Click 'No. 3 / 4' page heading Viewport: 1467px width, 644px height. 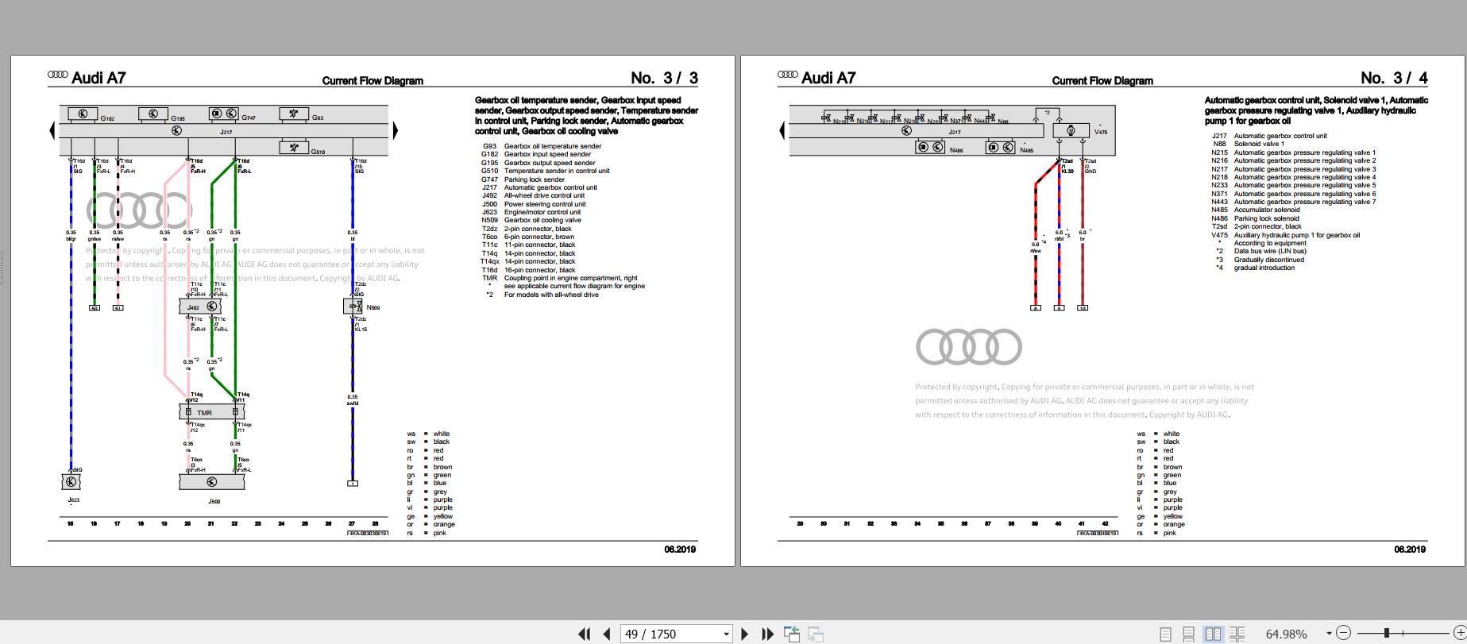pos(1395,78)
